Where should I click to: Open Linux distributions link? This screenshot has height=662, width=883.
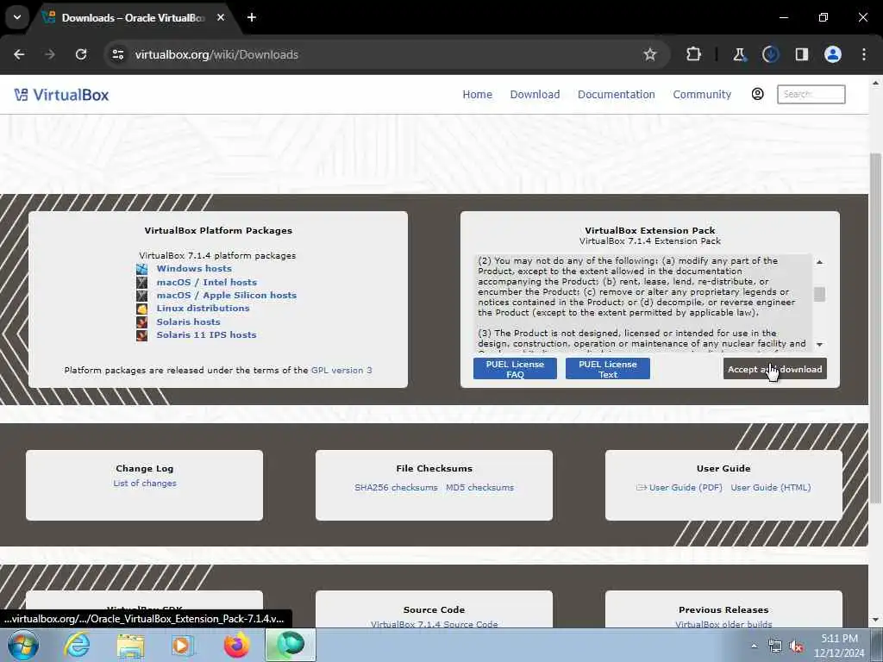point(203,308)
